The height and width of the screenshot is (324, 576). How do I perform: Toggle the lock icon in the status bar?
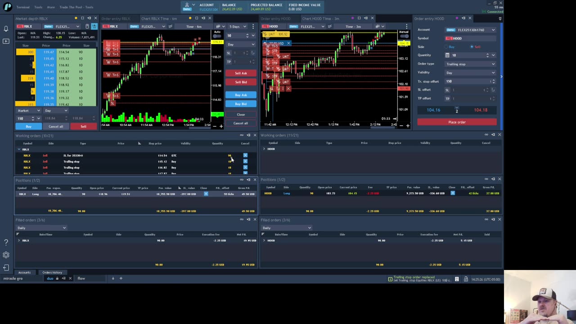pyautogui.click(x=466, y=279)
